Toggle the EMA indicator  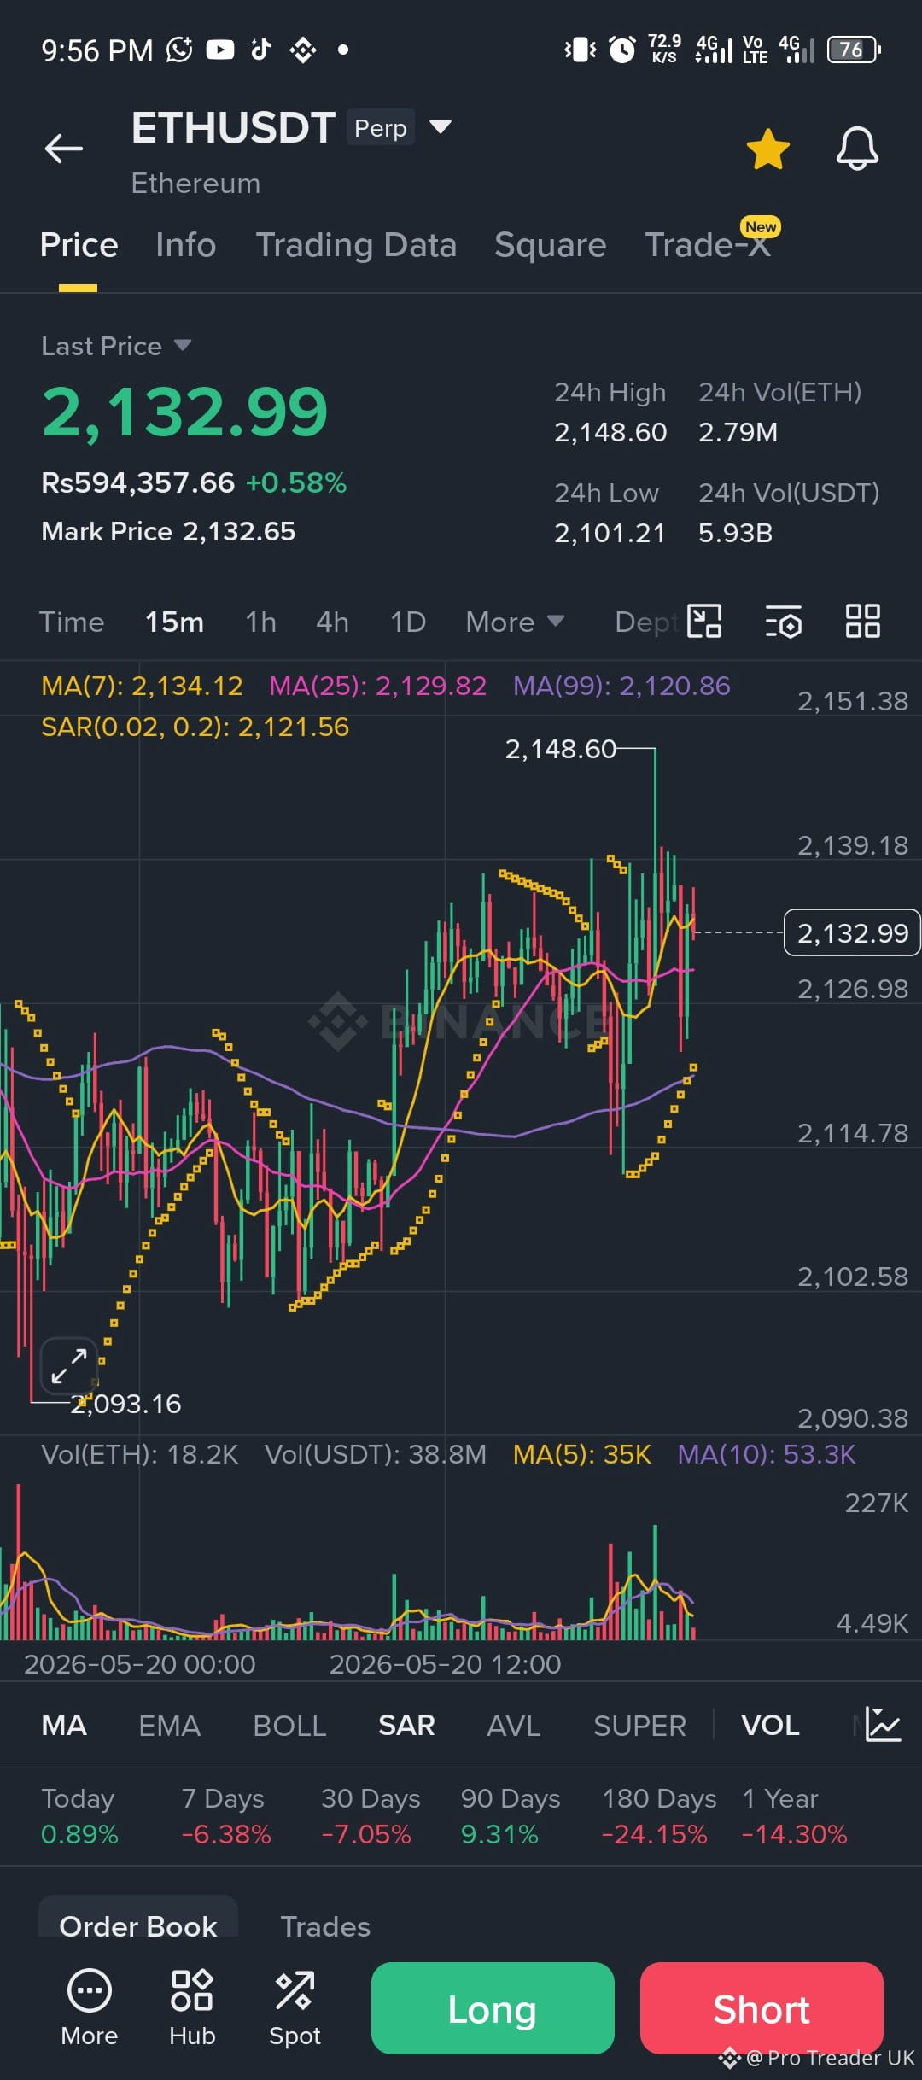169,1725
